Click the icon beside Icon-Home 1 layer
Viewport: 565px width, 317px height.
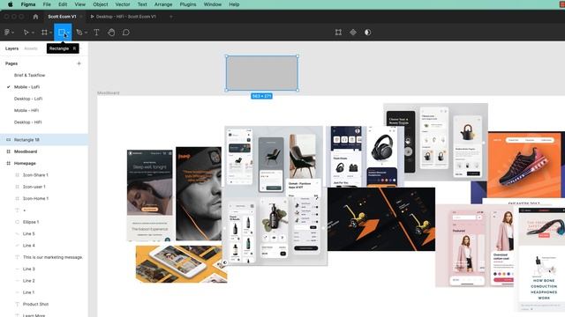click(17, 198)
